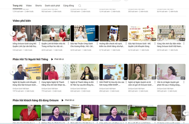189x124 pixels.
Task: Open title Hướng dẫn check mã vạch
Action: pos(112,45)
